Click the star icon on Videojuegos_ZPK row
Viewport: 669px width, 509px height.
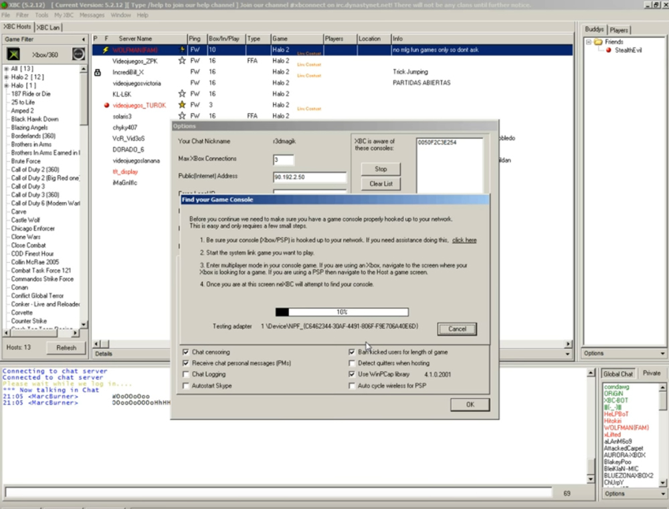point(182,61)
